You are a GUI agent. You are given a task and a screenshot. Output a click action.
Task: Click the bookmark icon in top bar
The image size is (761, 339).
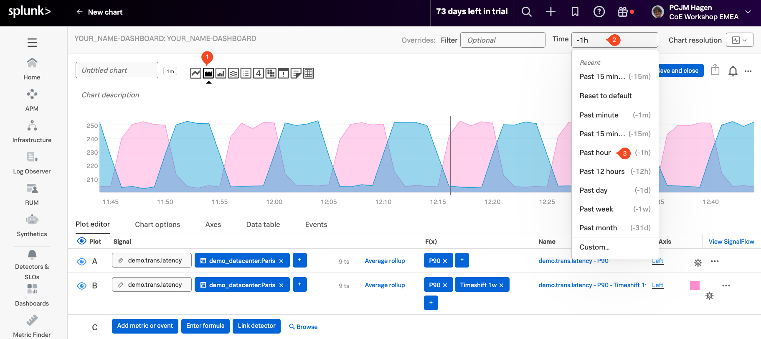[575, 12]
